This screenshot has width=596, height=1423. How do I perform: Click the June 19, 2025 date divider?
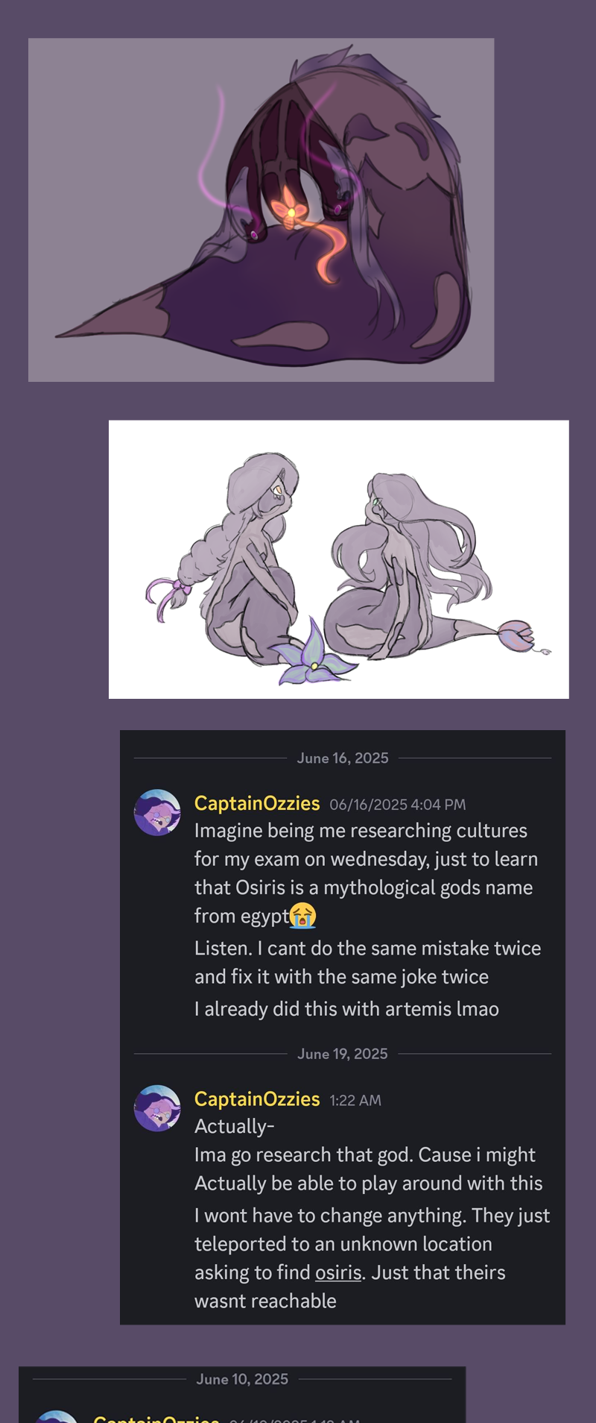pos(343,1054)
